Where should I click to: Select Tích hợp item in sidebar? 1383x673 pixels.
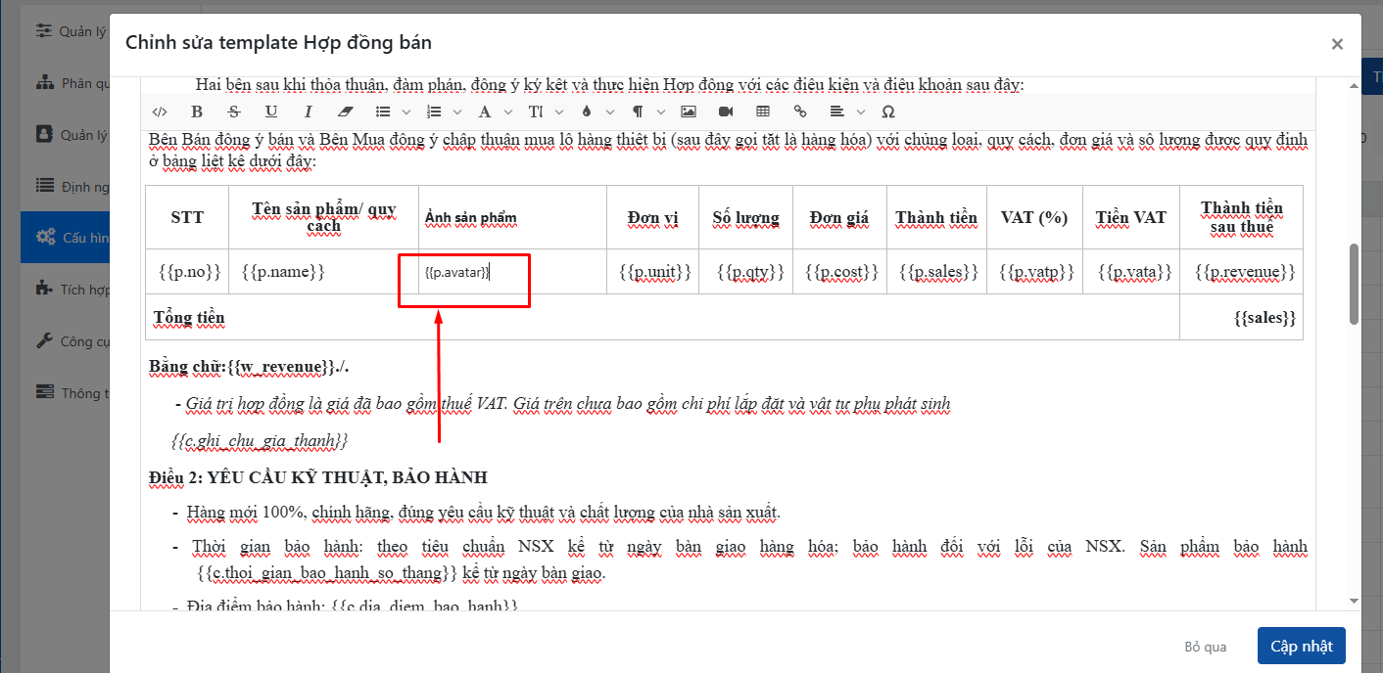click(69, 289)
